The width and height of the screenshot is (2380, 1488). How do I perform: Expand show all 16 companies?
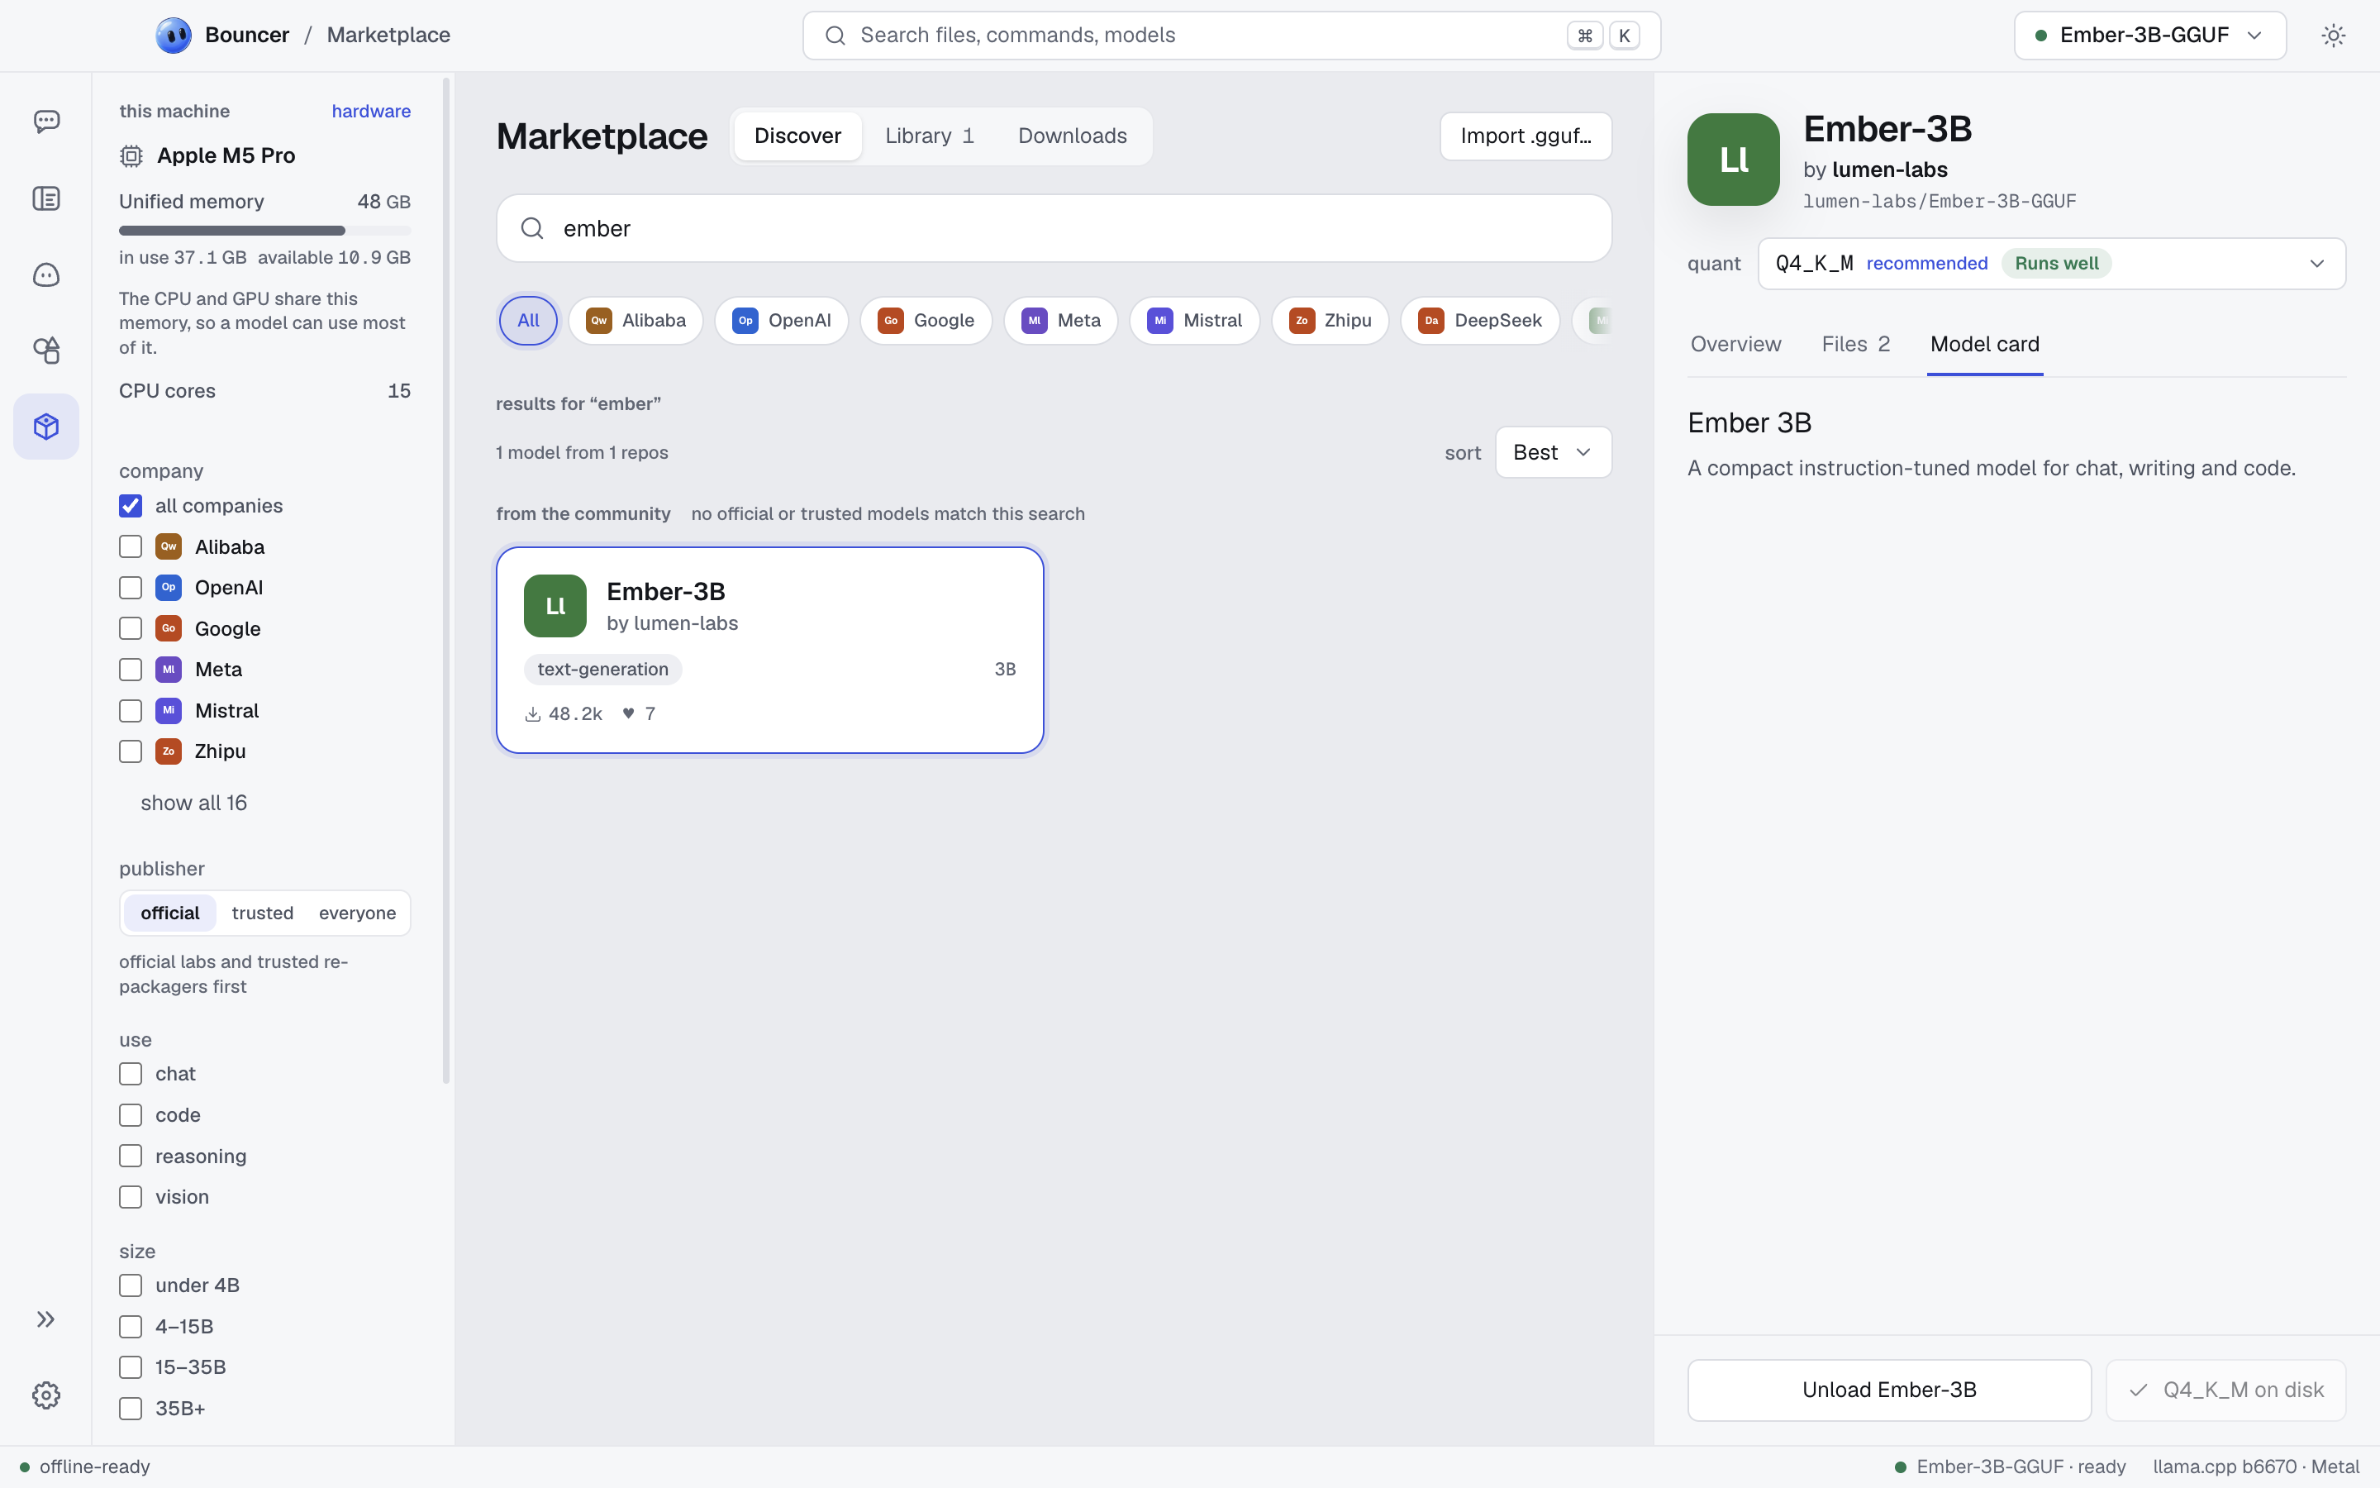coord(193,803)
